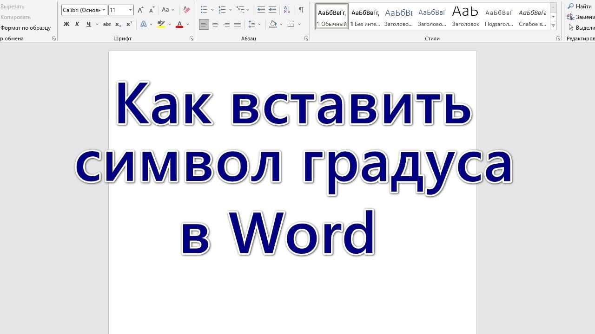
Task: Show or hide paragraph marks
Action: tap(301, 10)
